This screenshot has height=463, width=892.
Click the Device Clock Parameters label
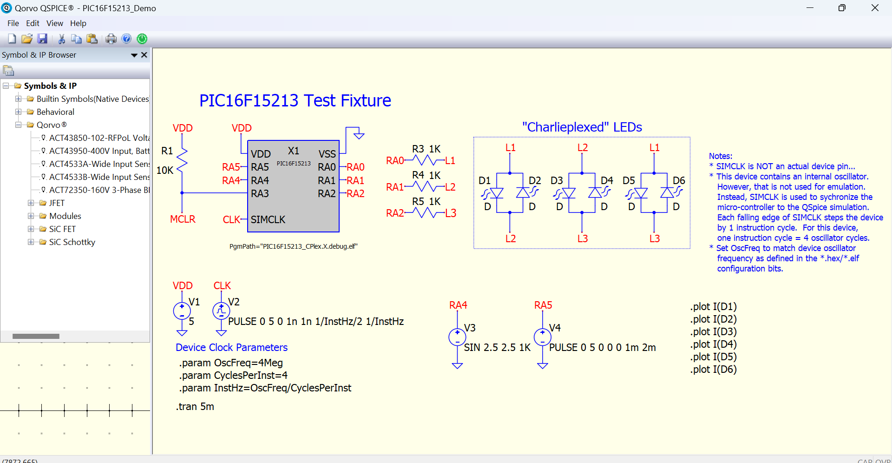pos(231,347)
